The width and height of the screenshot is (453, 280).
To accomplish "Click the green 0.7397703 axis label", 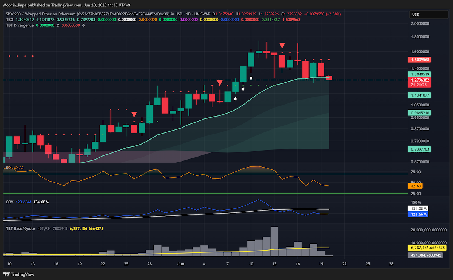I will click(x=420, y=149).
